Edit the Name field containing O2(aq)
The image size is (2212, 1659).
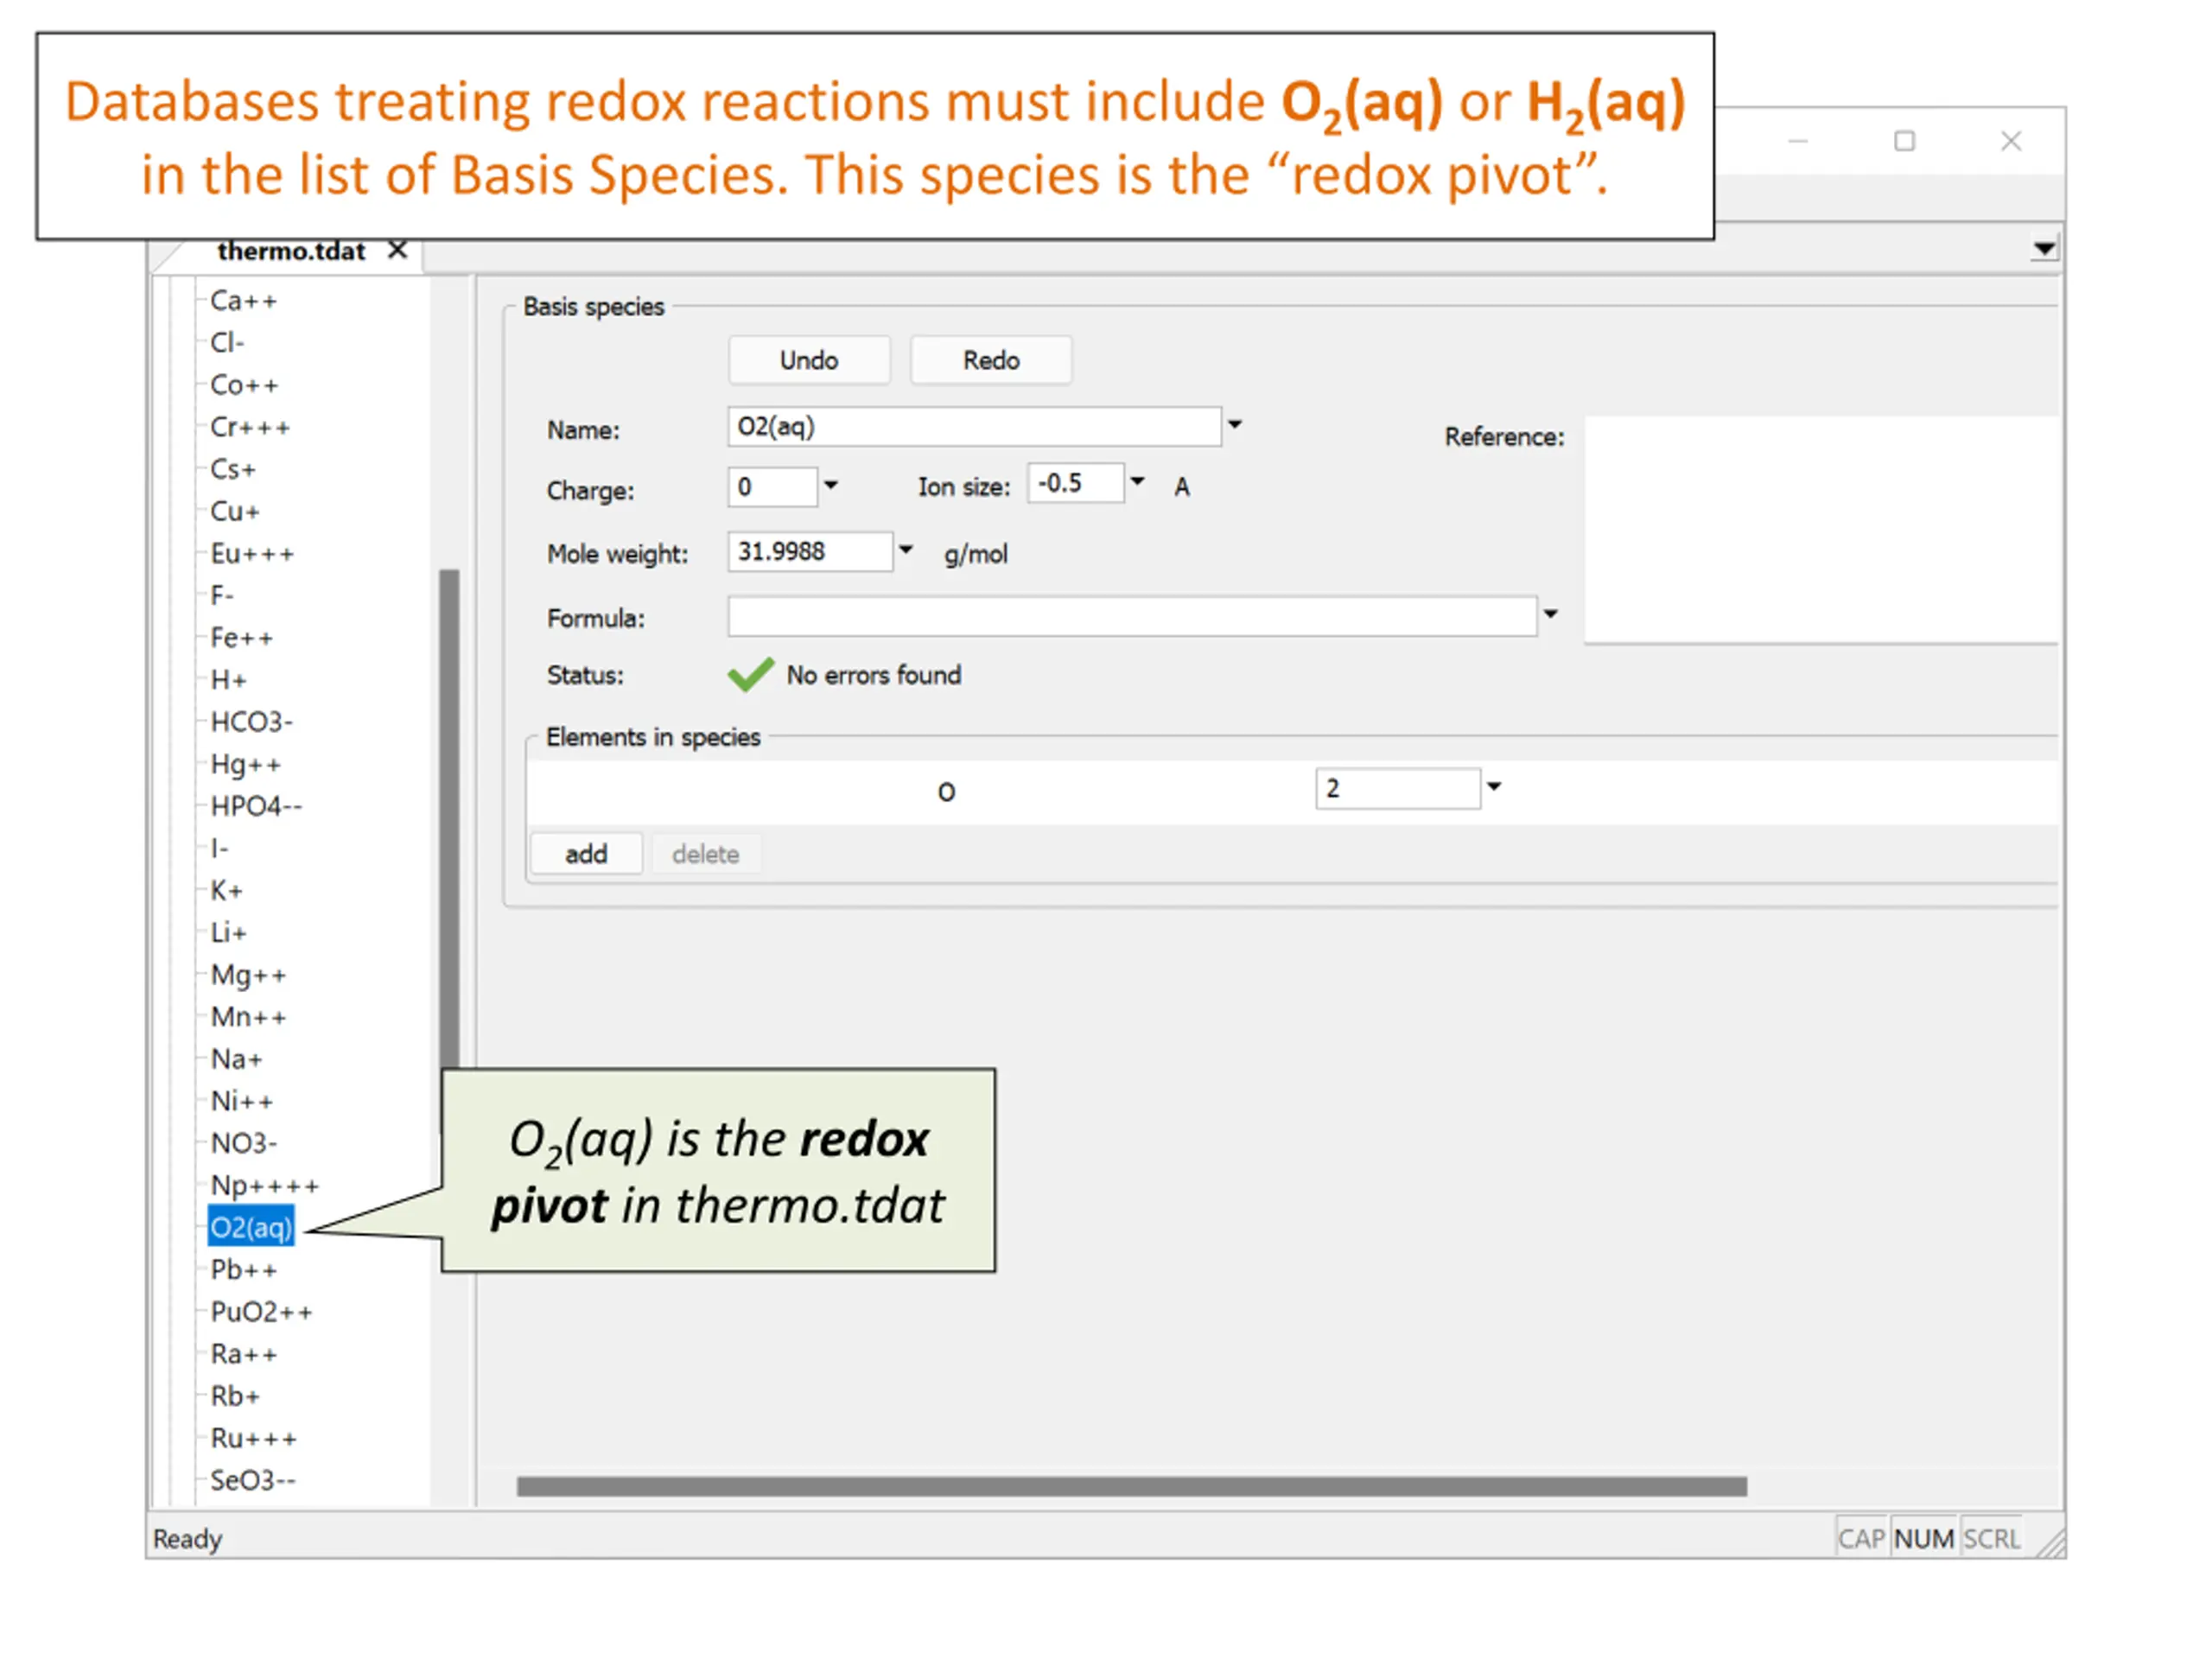point(974,427)
